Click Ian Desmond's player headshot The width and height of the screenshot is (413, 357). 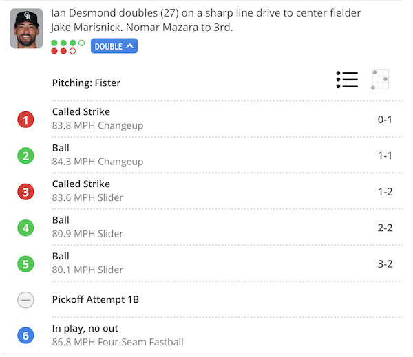[26, 29]
